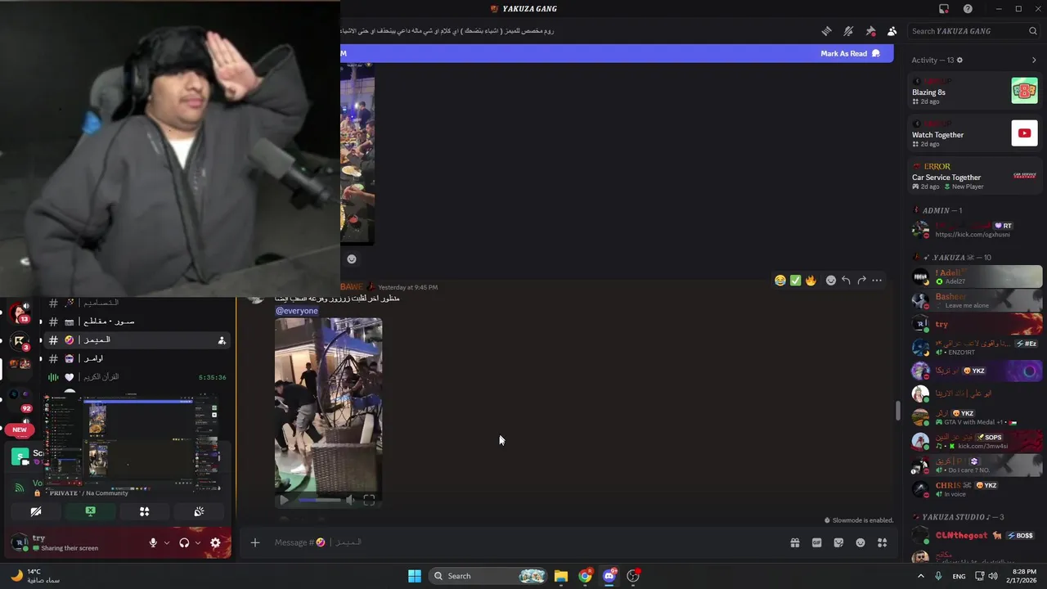The width and height of the screenshot is (1047, 589).
Task: Open soundboard button in voice panel
Action: coord(199,511)
